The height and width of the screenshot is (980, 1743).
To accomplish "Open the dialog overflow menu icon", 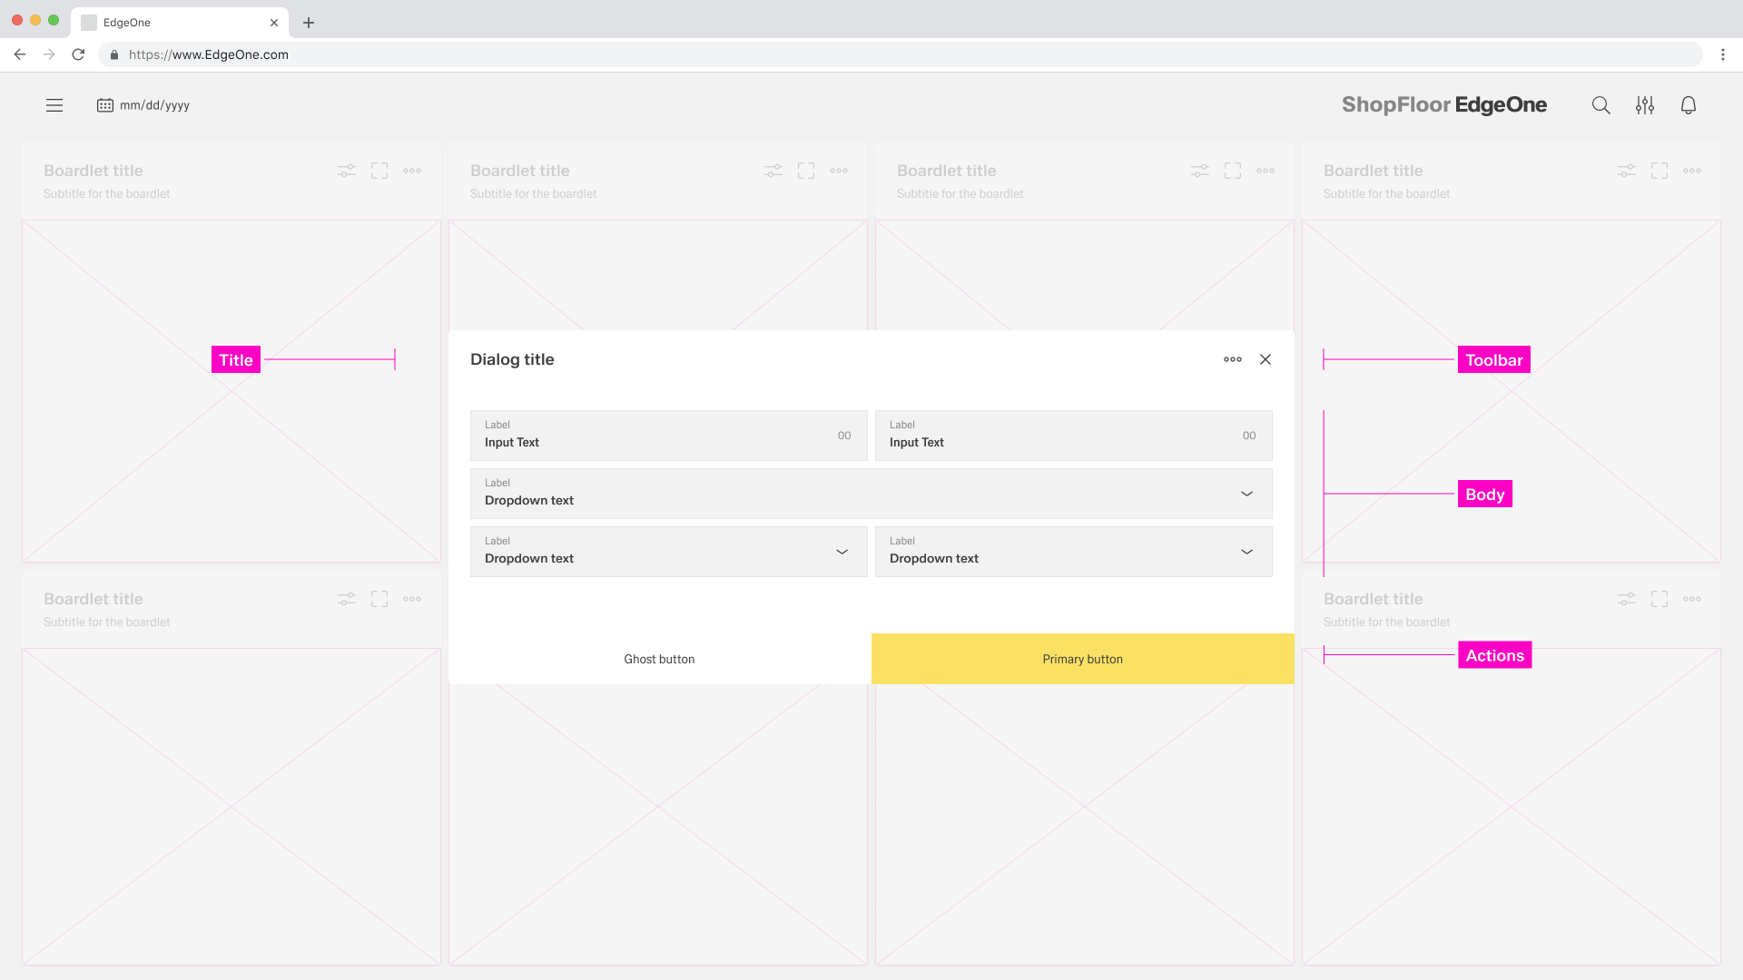I will (x=1232, y=359).
